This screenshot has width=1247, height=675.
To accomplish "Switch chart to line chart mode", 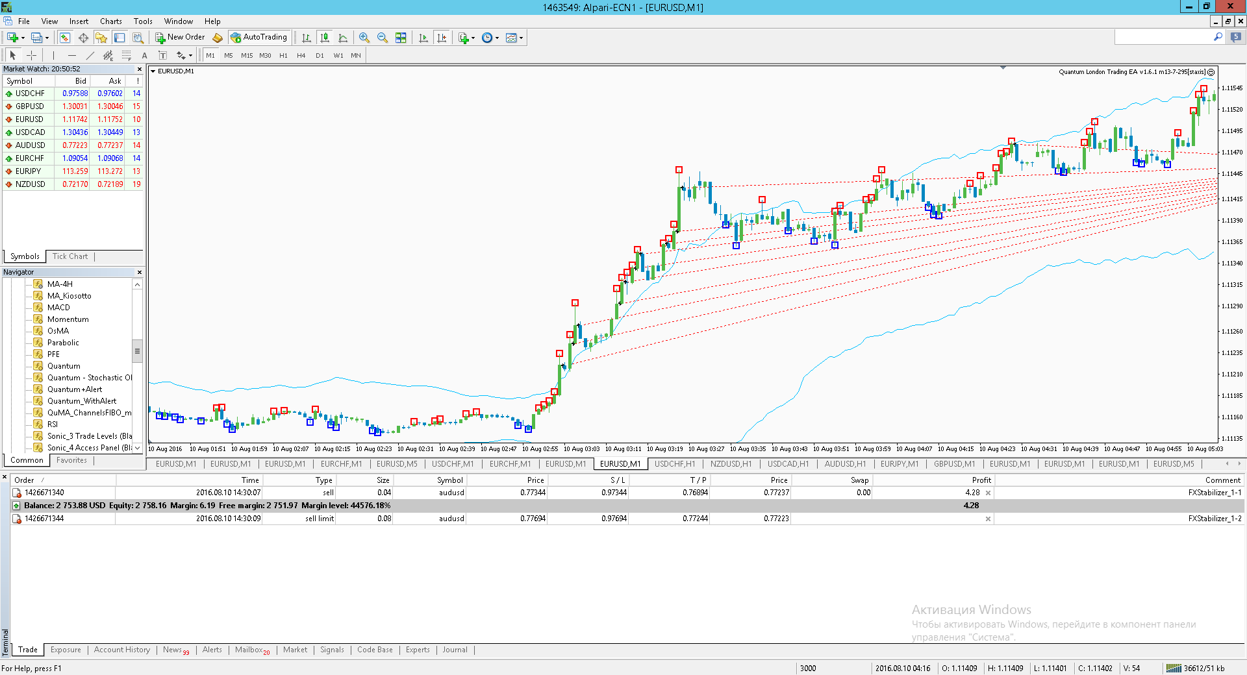I will [343, 38].
